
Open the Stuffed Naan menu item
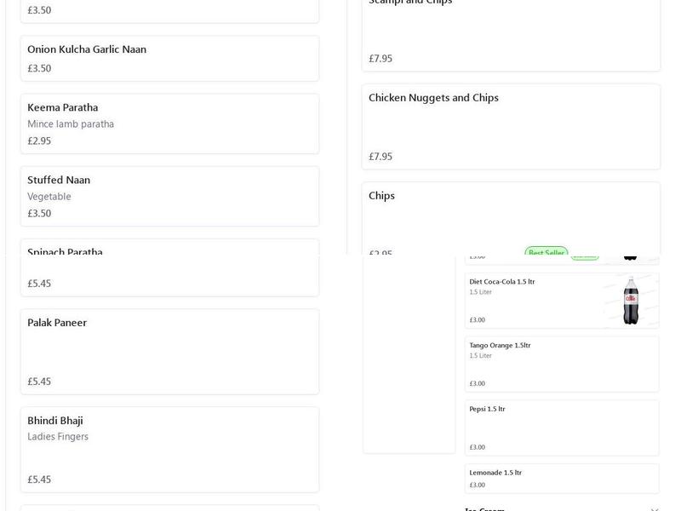point(169,196)
